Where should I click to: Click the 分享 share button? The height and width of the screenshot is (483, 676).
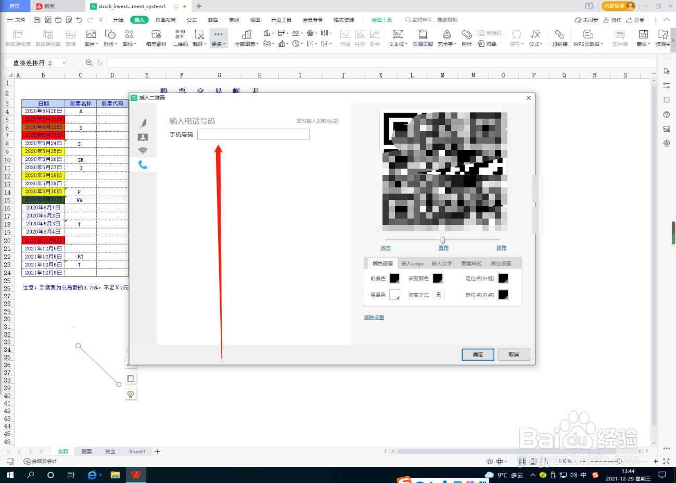pos(635,20)
